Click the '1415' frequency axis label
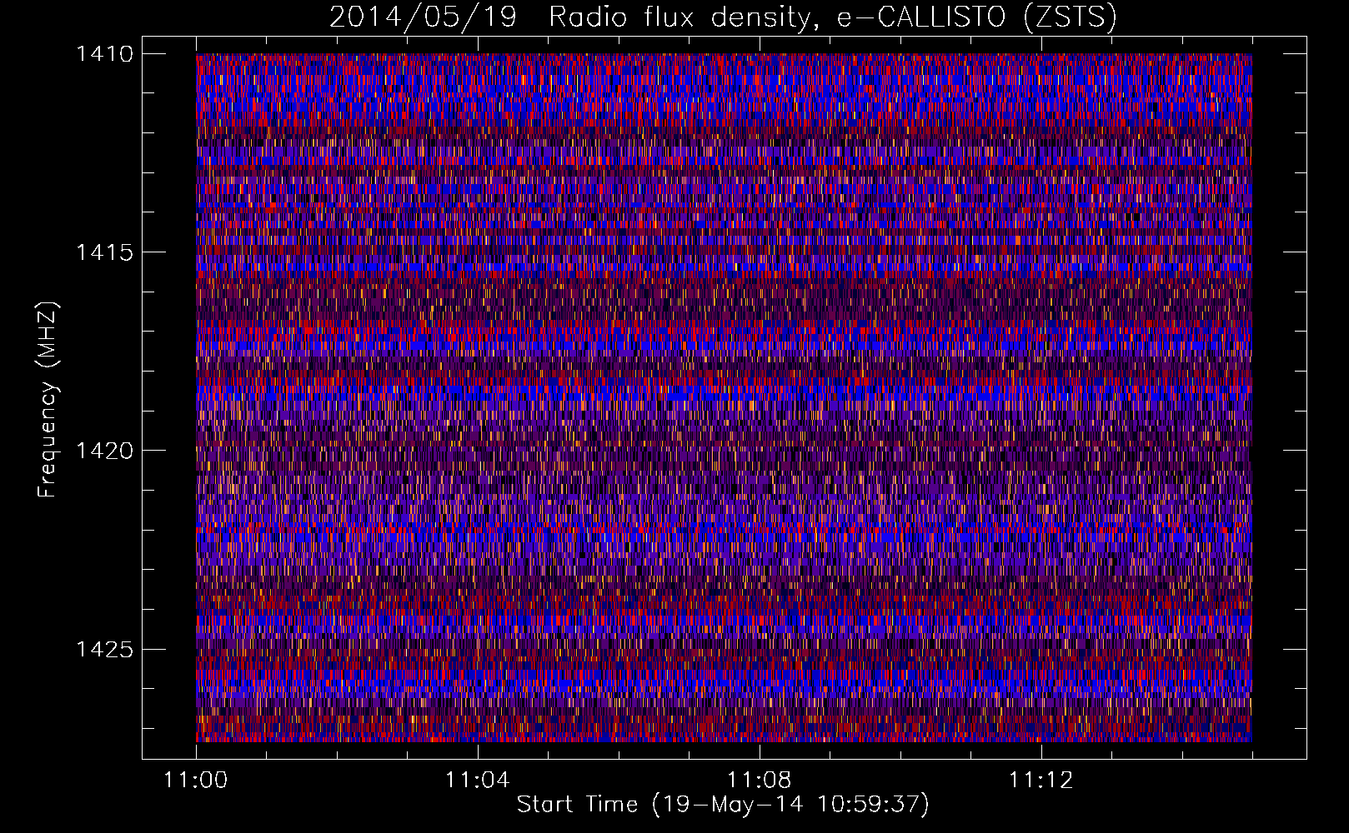Image resolution: width=1349 pixels, height=833 pixels. coord(105,252)
